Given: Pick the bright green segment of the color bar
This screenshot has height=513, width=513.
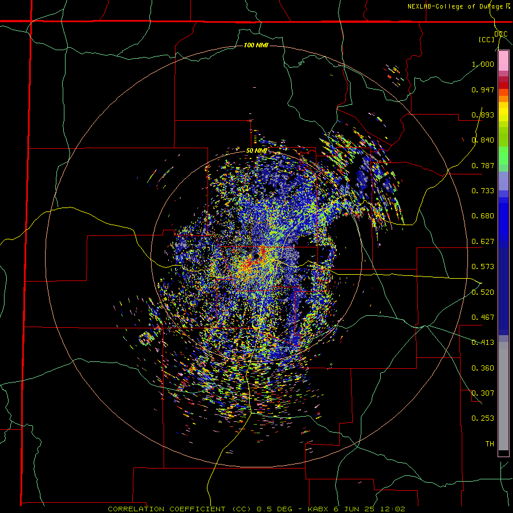Looking at the screenshot, I should [503, 156].
